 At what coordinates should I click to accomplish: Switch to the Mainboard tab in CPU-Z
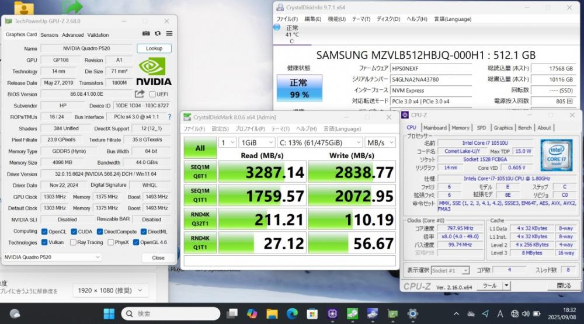tap(434, 128)
